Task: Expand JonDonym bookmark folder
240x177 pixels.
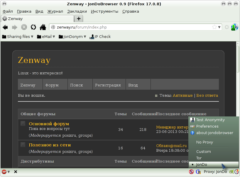Action: coord(72,37)
